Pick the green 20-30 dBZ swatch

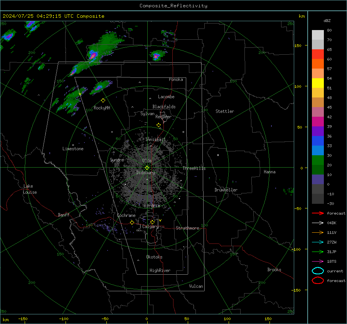click(318, 160)
